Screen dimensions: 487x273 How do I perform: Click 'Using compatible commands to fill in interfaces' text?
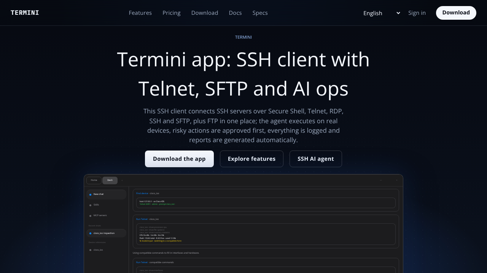coord(166,253)
